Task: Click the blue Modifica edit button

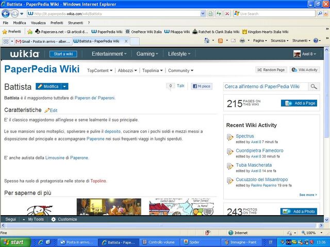Action: pyautogui.click(x=48, y=86)
